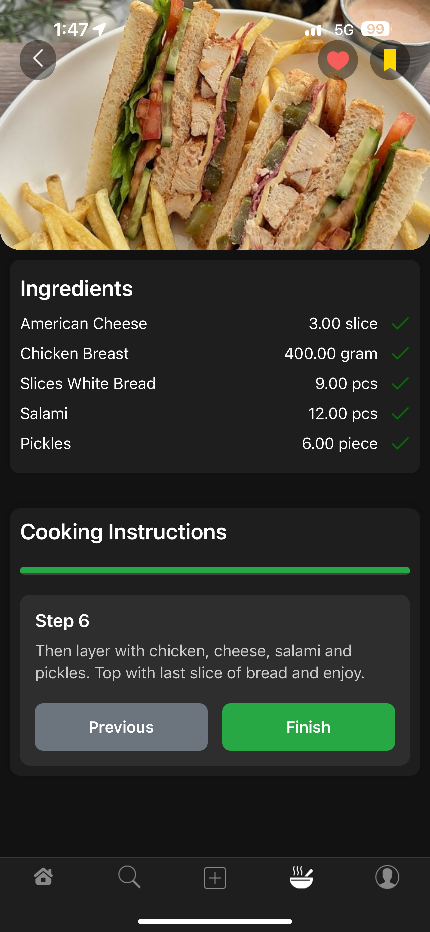Unlike recipe with the red heart icon

click(338, 60)
